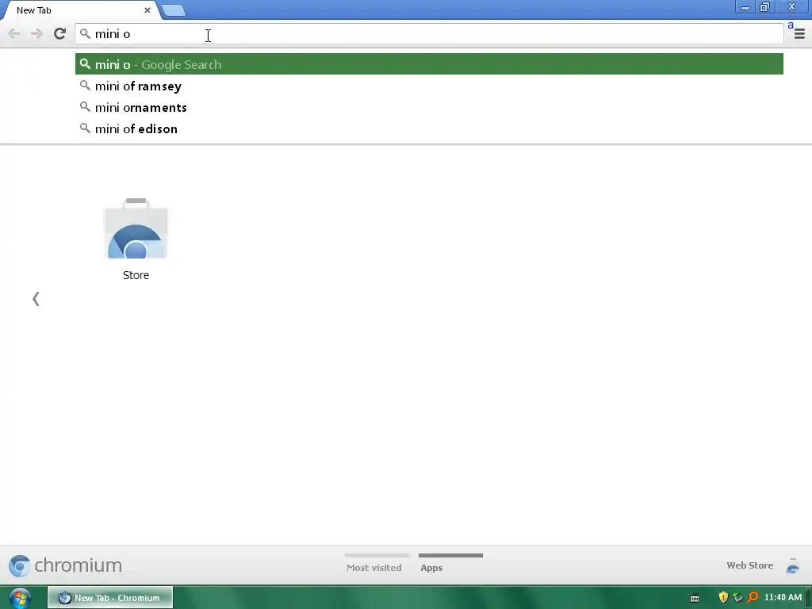Click the orange magnifier tray icon

(x=753, y=598)
